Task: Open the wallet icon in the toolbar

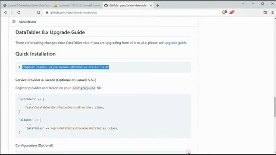Action: click(x=265, y=12)
